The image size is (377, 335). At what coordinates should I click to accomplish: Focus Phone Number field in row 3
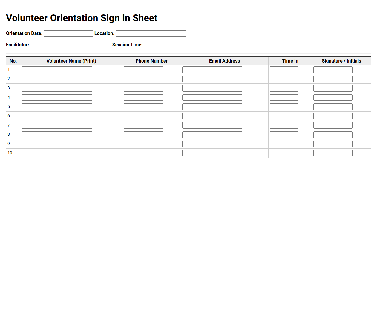pyautogui.click(x=143, y=88)
